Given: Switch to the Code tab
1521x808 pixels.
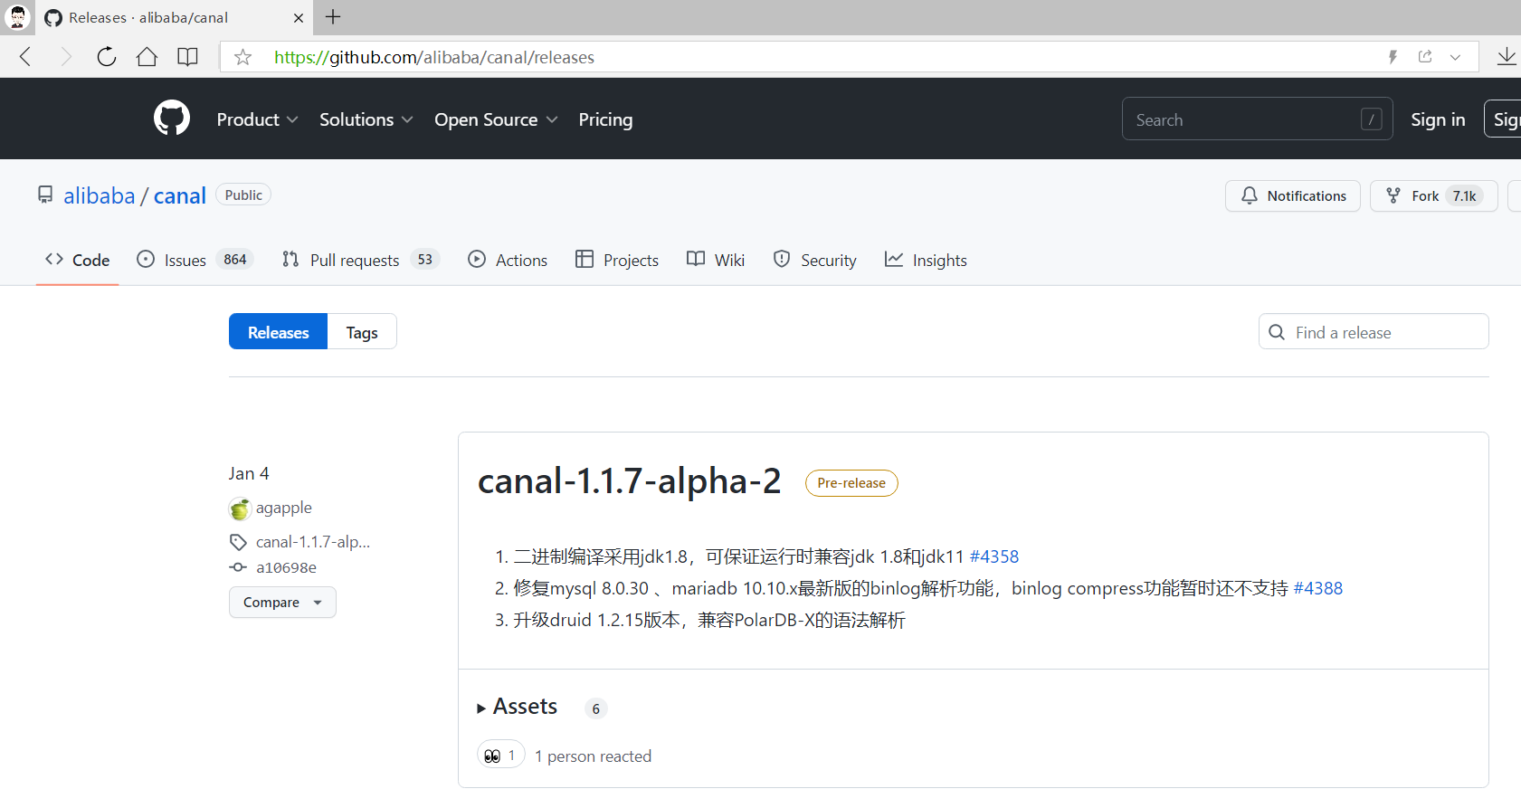Looking at the screenshot, I should 78,260.
